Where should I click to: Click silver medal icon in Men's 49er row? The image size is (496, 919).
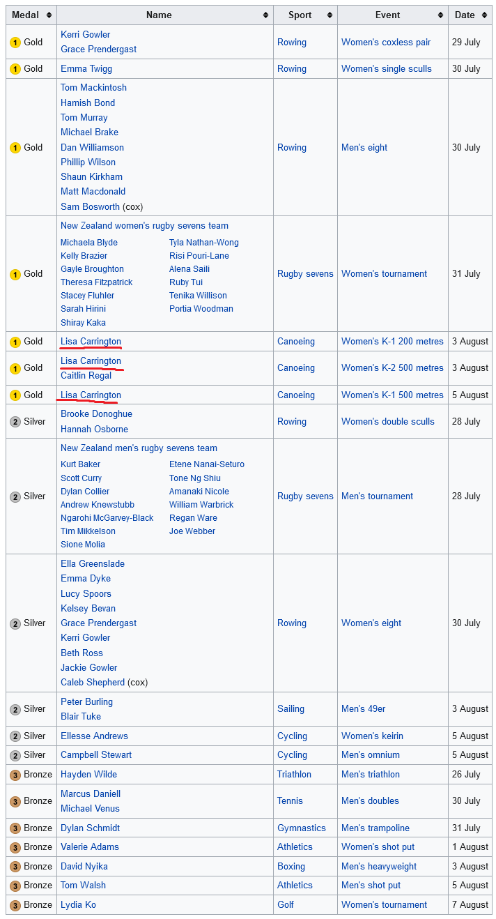[15, 709]
